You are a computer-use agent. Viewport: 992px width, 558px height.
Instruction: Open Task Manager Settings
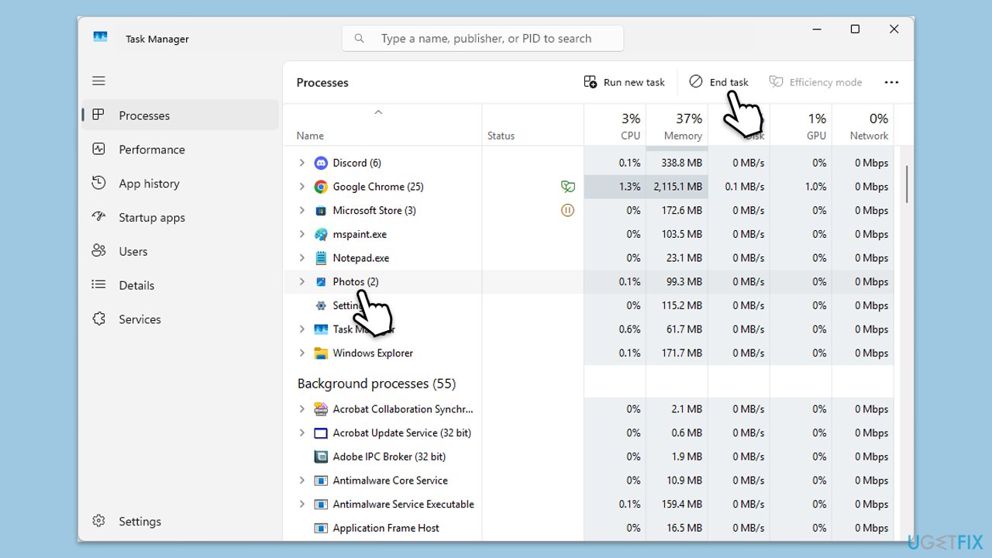pos(180,522)
